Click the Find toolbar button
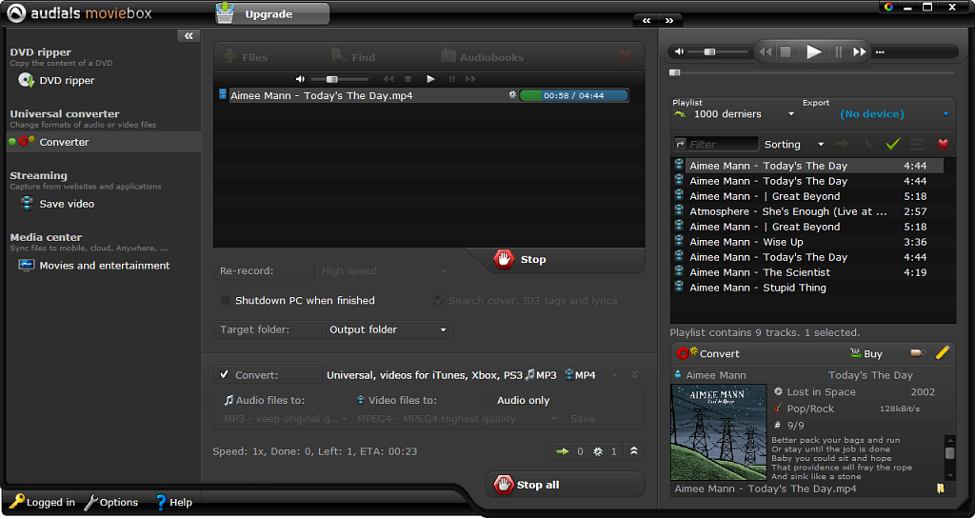The image size is (975, 518). (x=353, y=57)
